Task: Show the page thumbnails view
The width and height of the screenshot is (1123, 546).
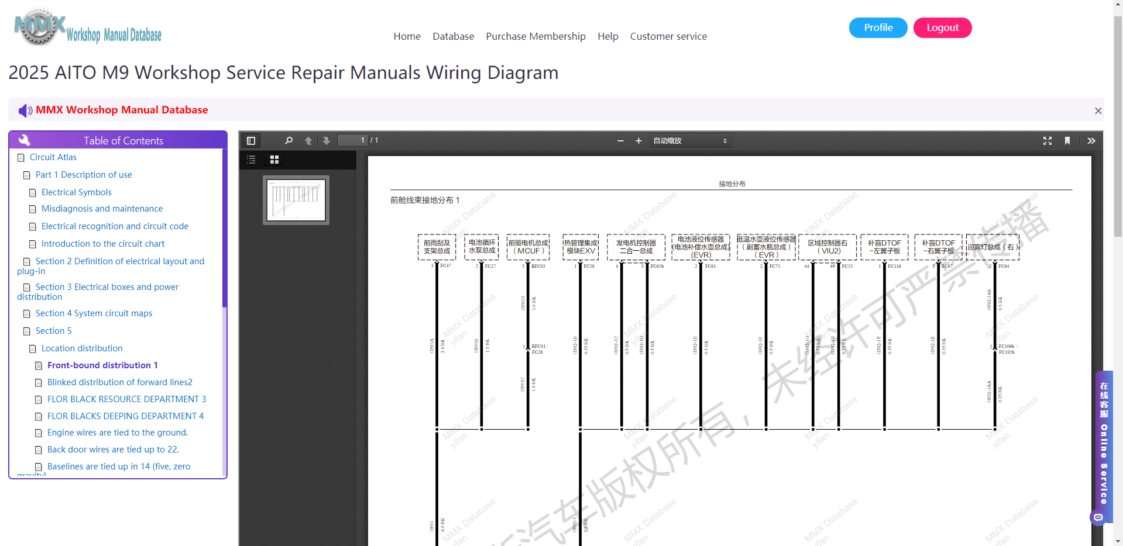Action: 274,160
